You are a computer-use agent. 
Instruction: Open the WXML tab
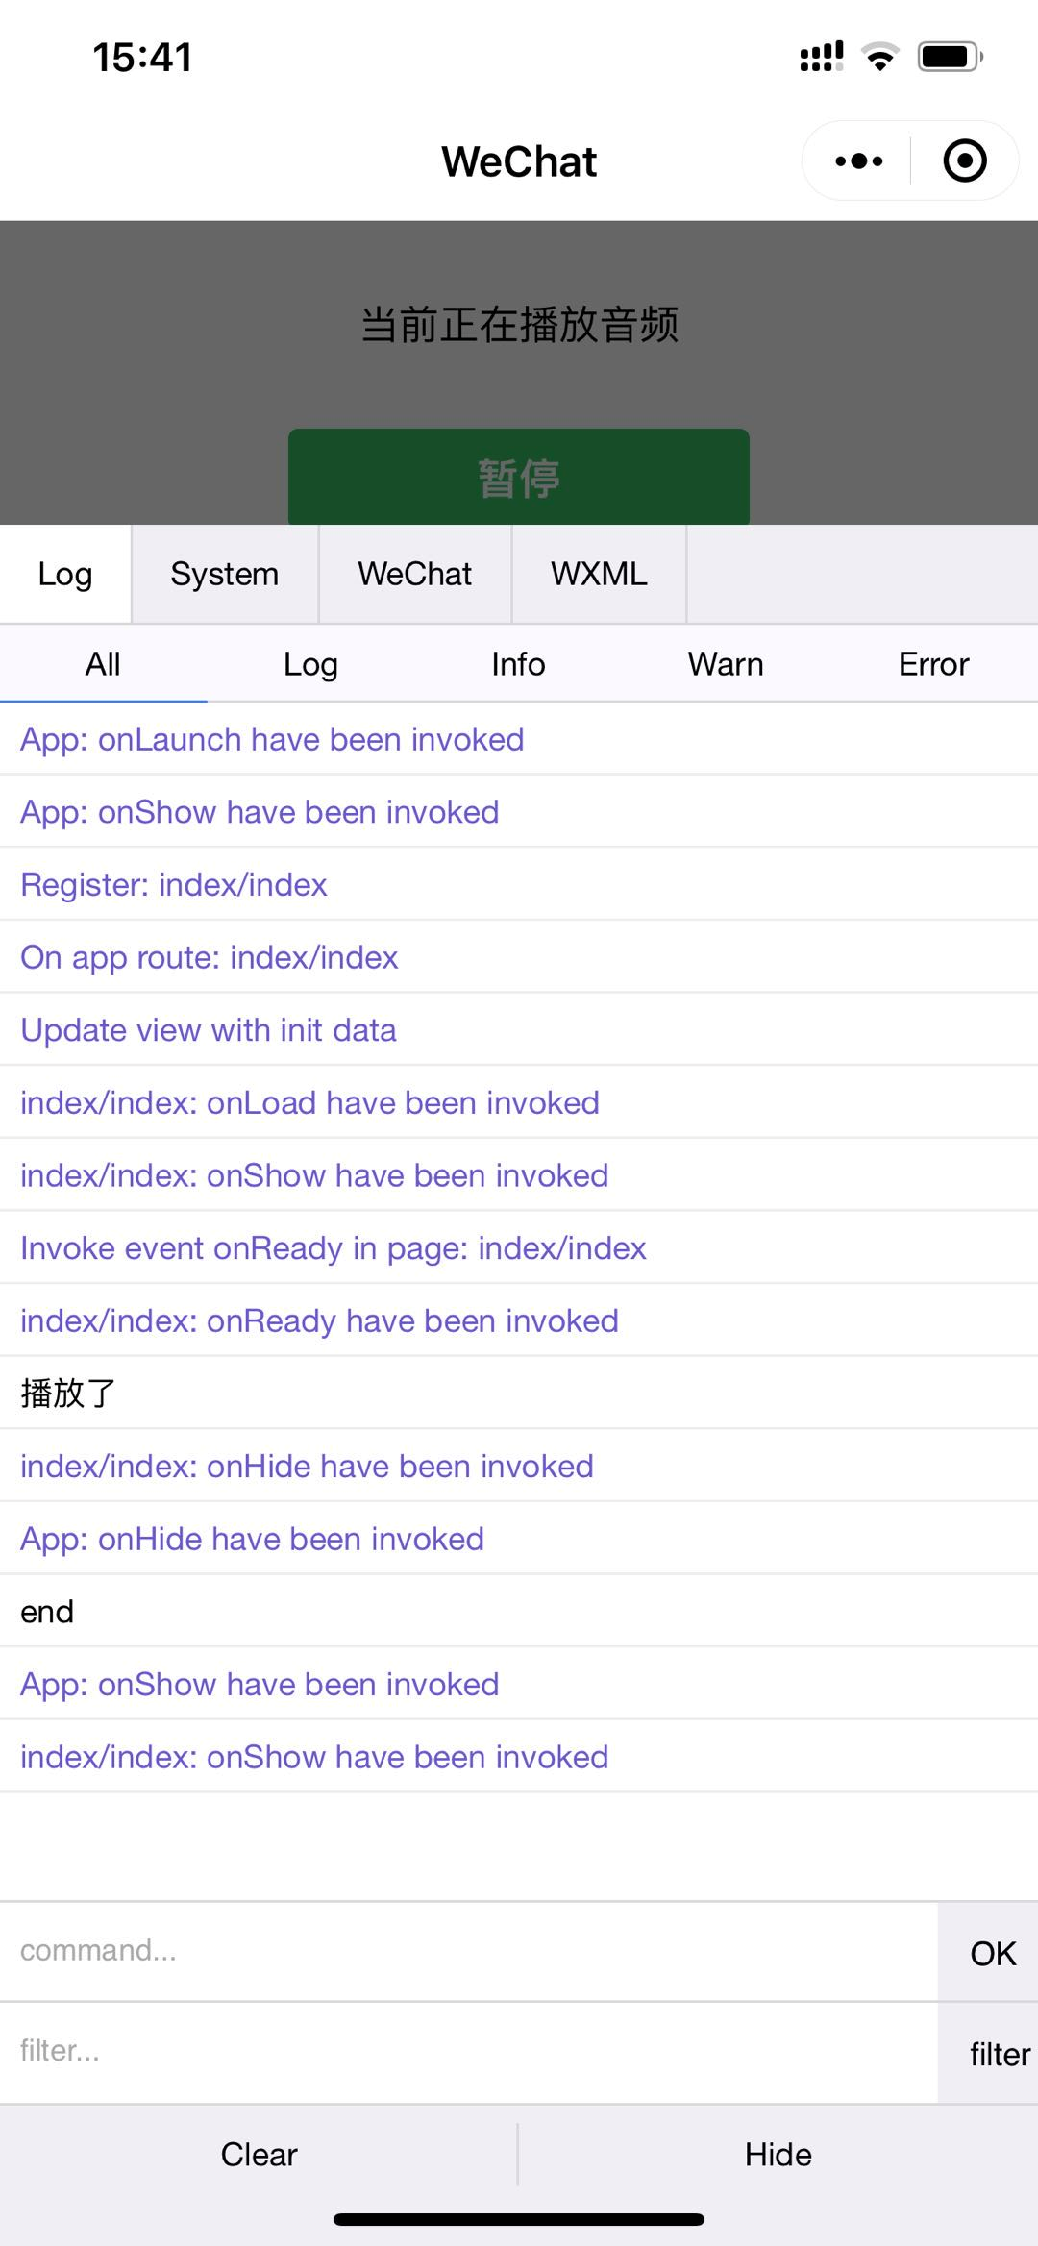coord(599,574)
